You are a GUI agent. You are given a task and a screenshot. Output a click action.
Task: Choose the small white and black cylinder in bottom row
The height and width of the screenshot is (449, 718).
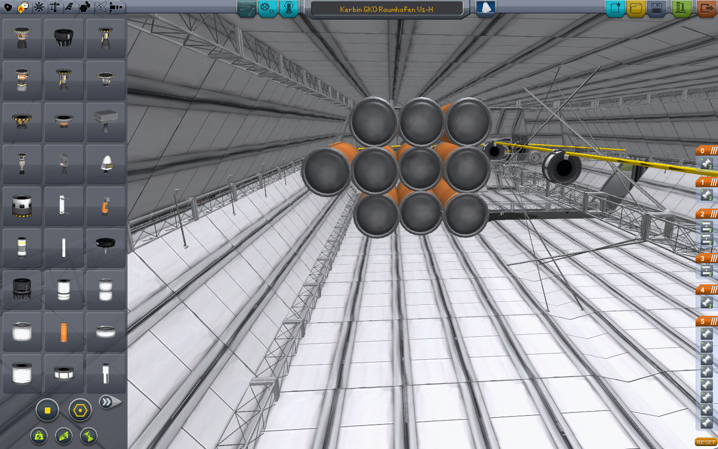click(106, 374)
